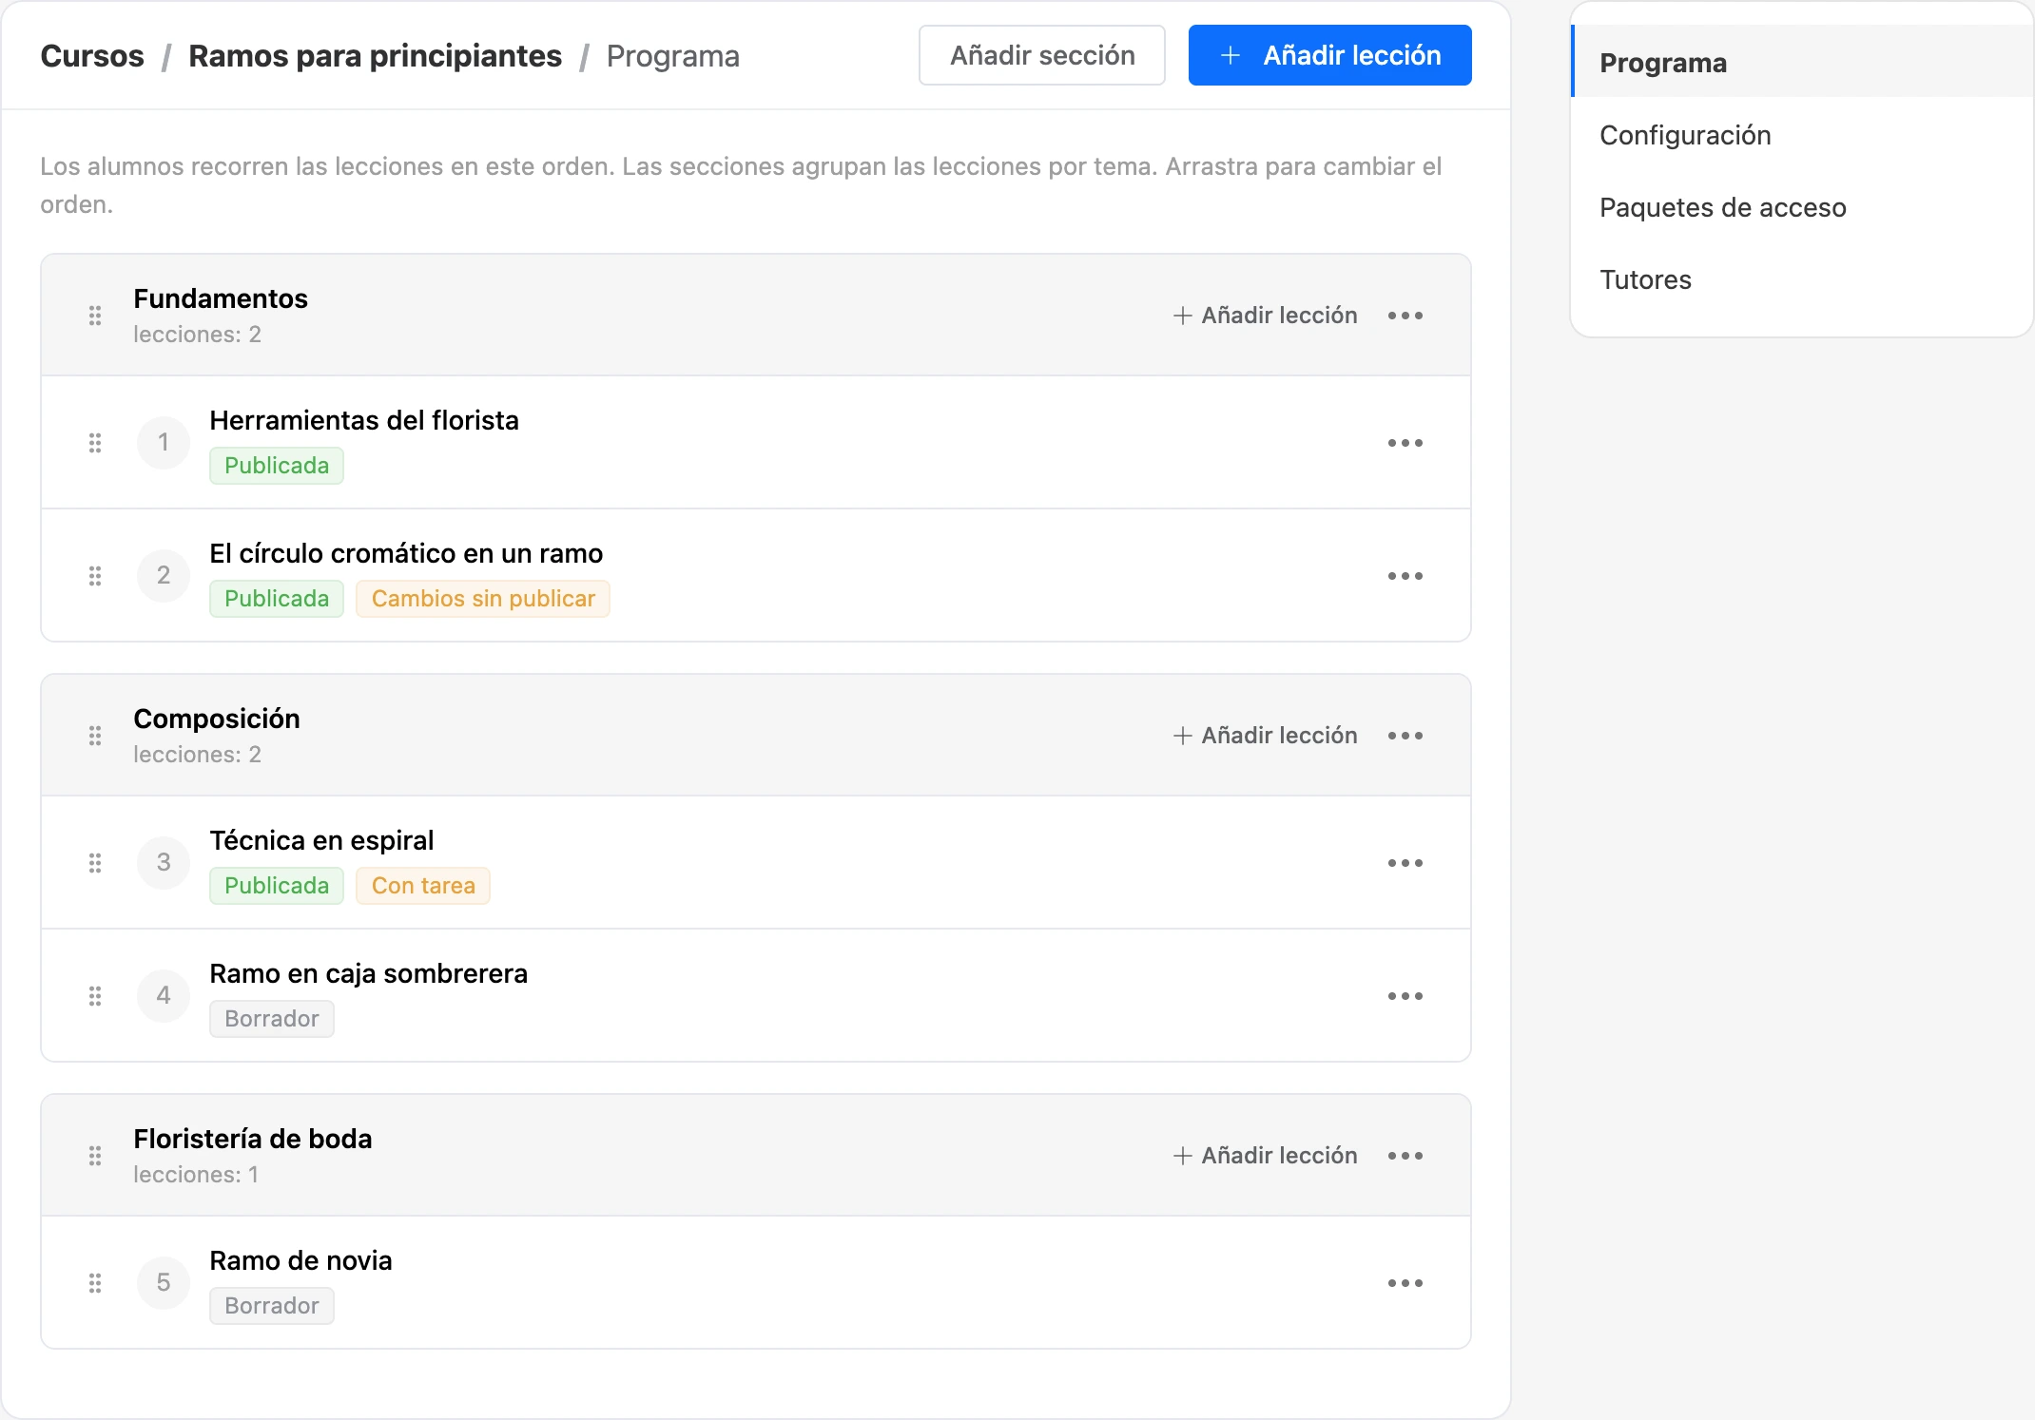Open Ramos para principiantes breadcrumb
Image resolution: width=2035 pixels, height=1420 pixels.
(x=375, y=56)
